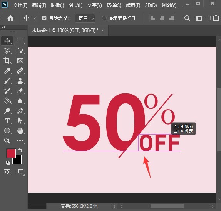Align right edges button

172,18
